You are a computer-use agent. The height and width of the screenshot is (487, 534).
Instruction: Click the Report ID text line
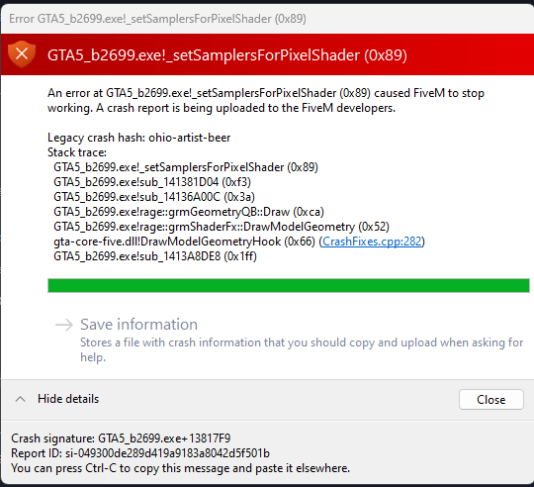[x=140, y=453]
